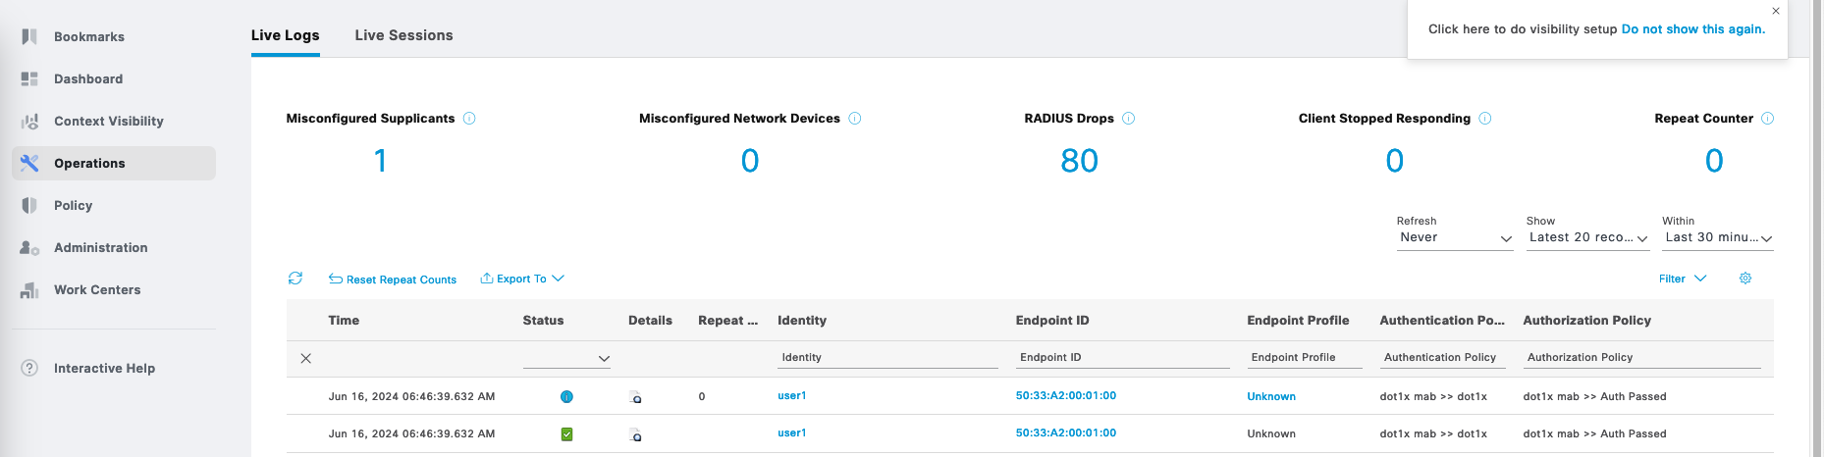The width and height of the screenshot is (1824, 457).
Task: Open the table settings gear icon
Action: (x=1745, y=279)
